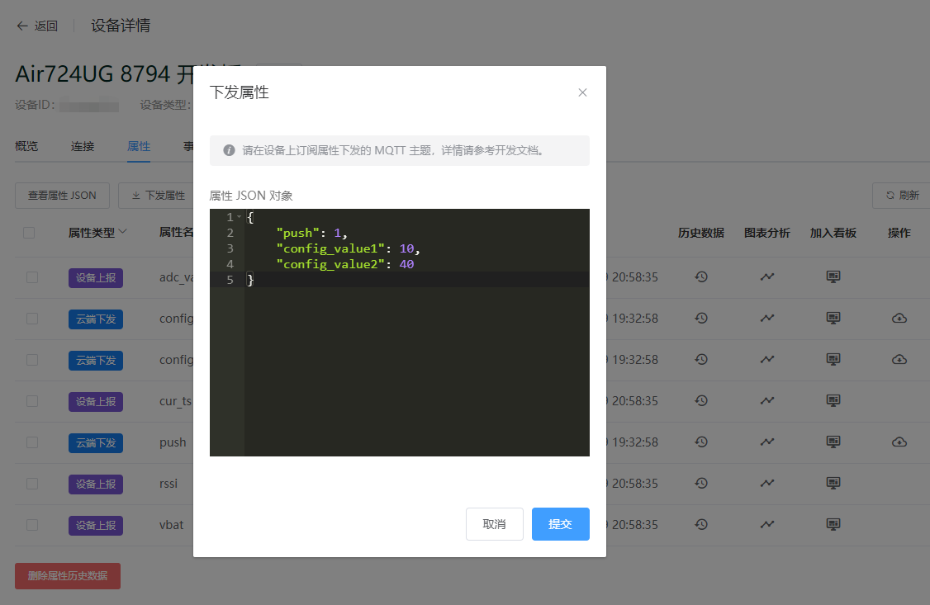Check the rssi row checkbox

click(x=32, y=484)
